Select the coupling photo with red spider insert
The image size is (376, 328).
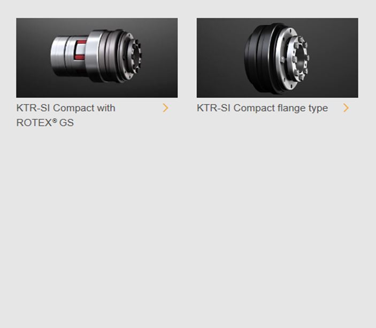click(97, 58)
